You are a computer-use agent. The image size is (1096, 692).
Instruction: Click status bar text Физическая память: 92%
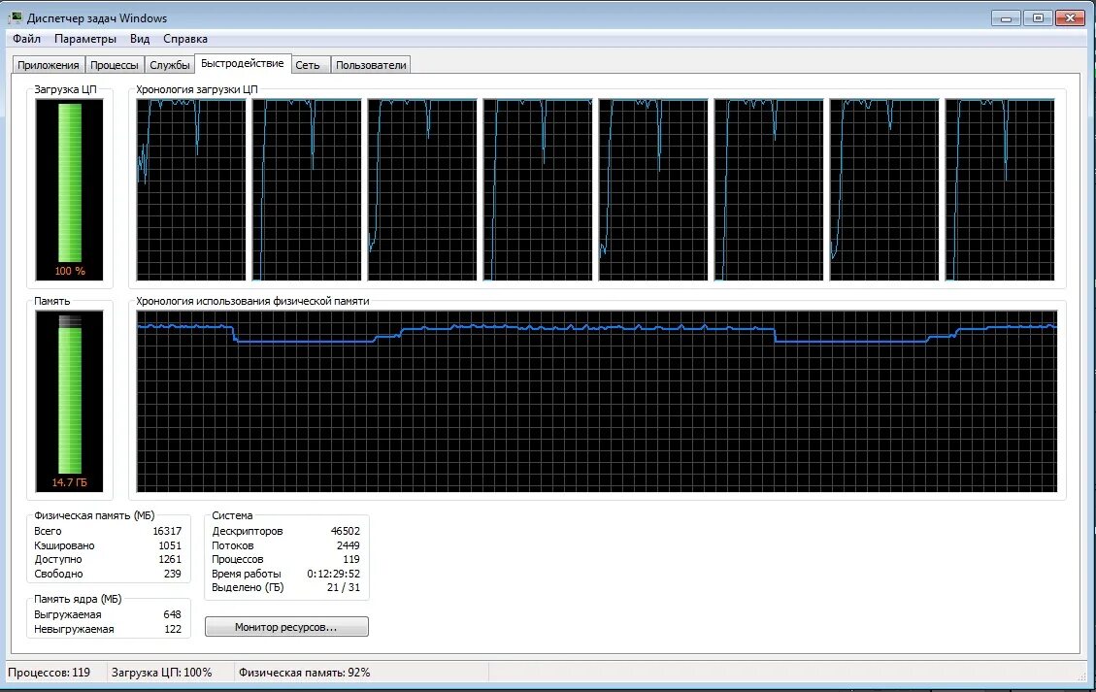pos(305,673)
